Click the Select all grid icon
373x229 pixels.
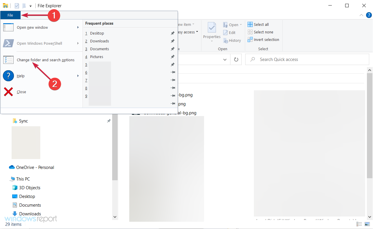(250, 24)
